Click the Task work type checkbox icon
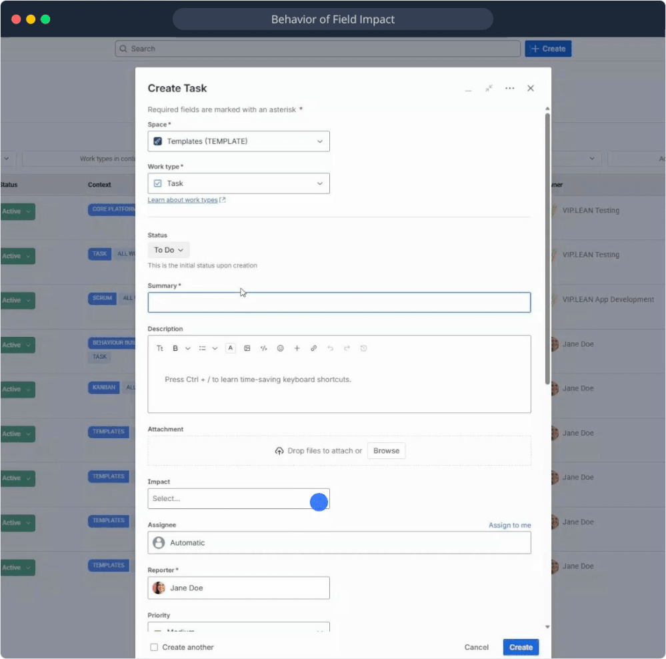The height and width of the screenshot is (659, 666). [157, 183]
